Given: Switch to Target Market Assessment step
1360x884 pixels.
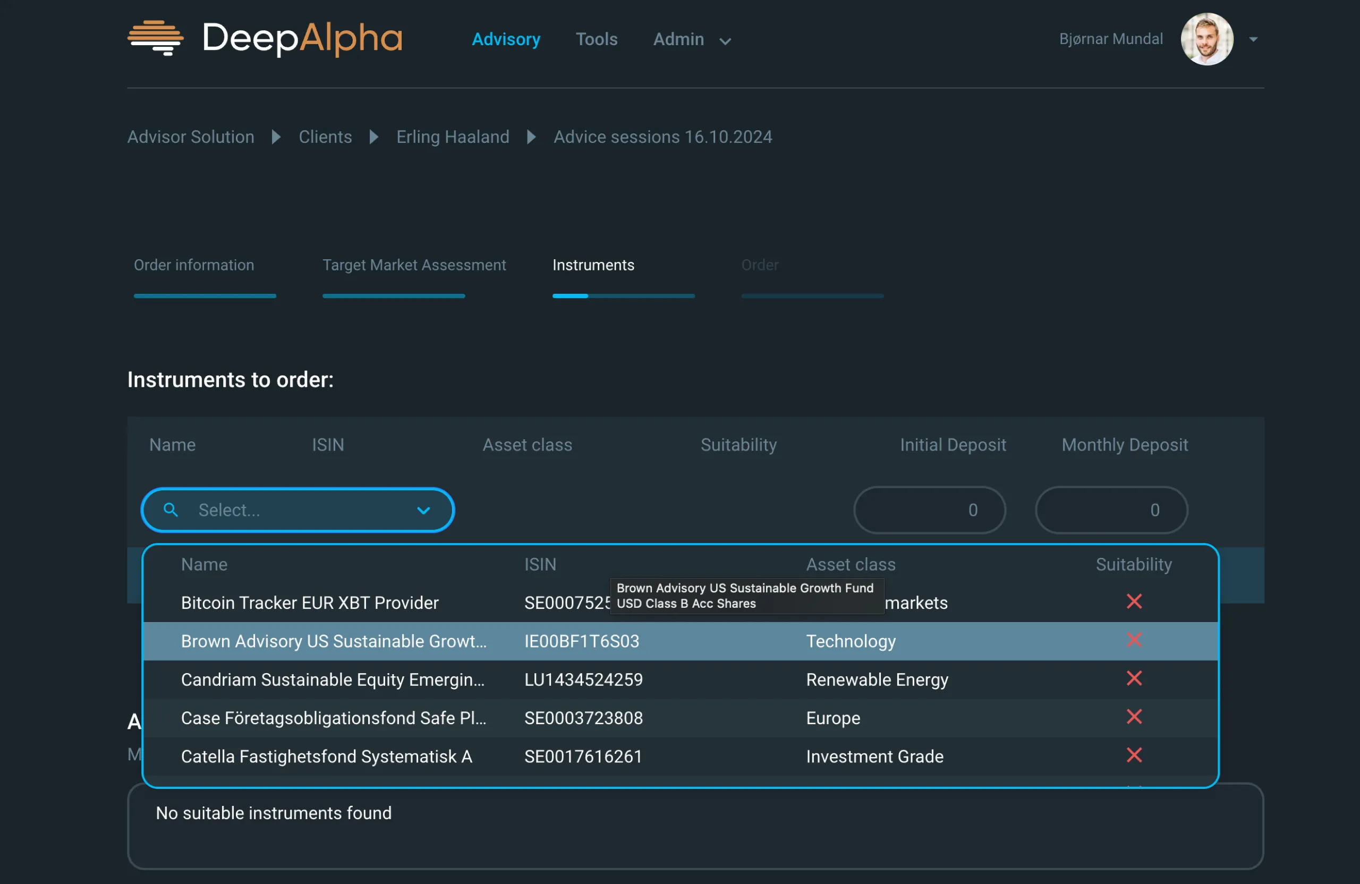Looking at the screenshot, I should pyautogui.click(x=414, y=265).
